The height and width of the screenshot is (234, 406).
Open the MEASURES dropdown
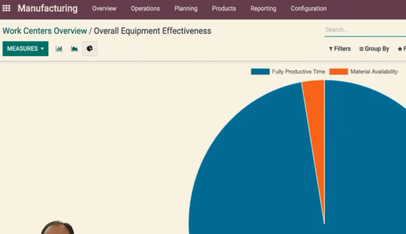click(25, 49)
